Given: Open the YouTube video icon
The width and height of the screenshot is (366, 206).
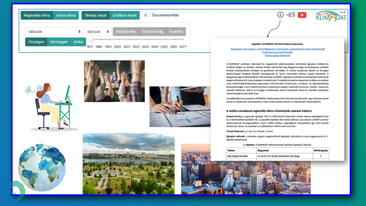Looking at the screenshot, I should tap(302, 15).
